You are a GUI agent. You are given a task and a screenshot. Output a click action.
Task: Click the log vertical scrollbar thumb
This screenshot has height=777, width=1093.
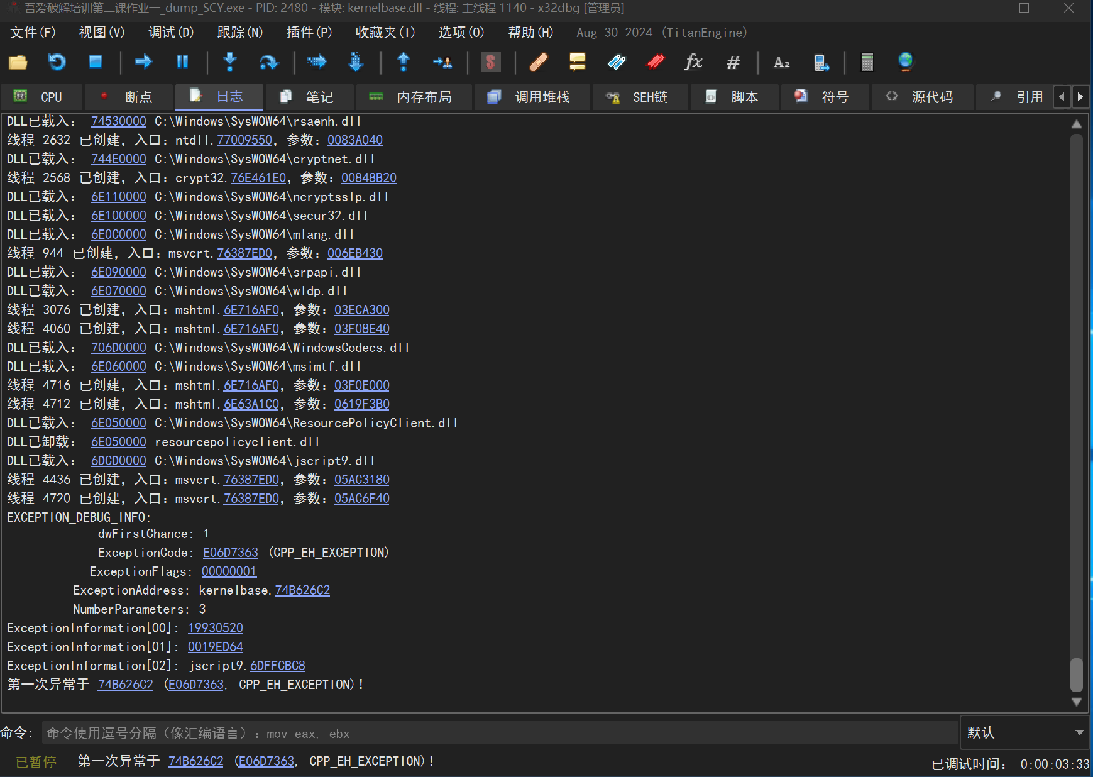1076,675
